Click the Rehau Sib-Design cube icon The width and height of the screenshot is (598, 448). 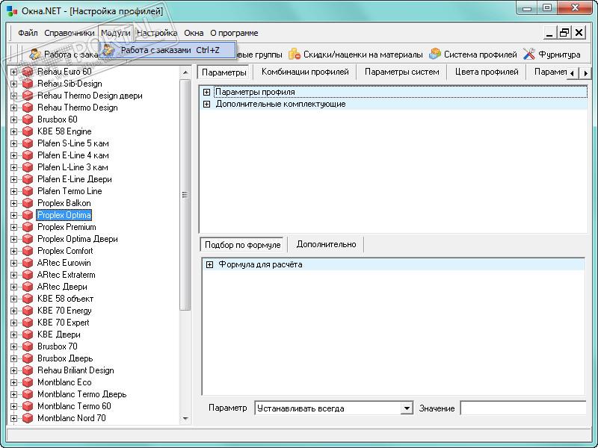coord(28,84)
